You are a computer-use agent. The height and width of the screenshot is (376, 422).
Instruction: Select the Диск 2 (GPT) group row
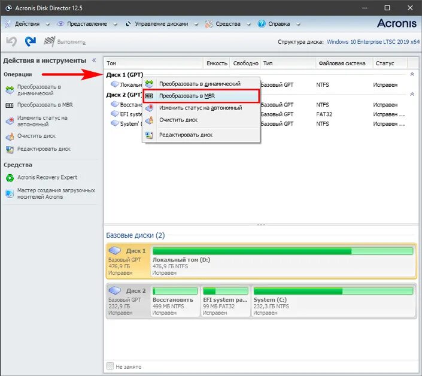[124, 95]
